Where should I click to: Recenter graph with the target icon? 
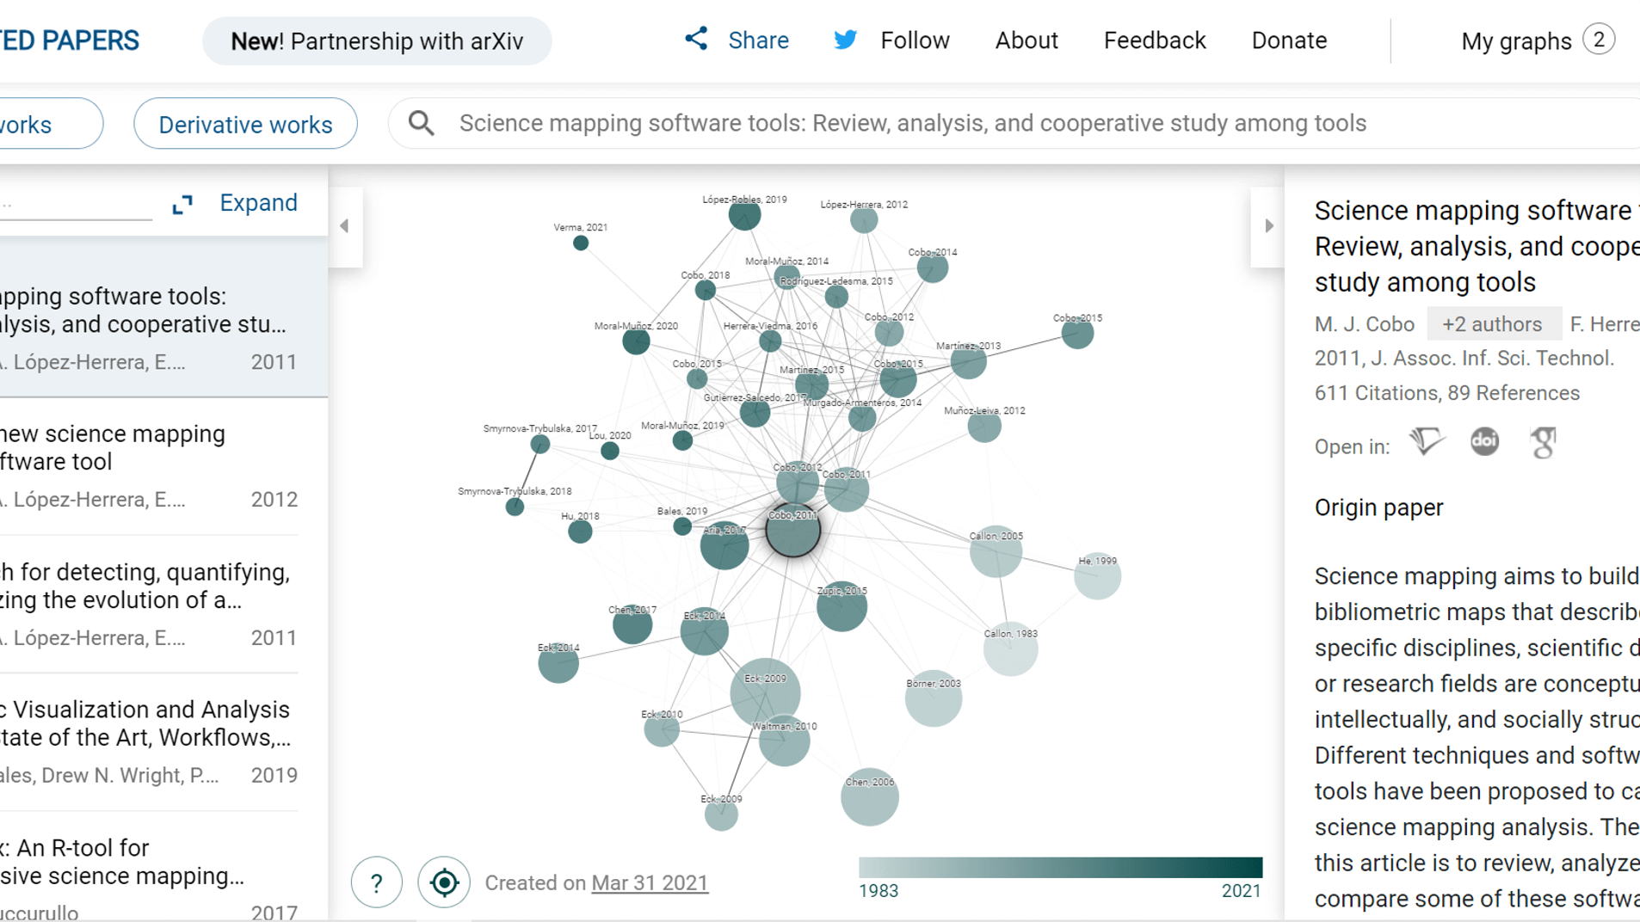[444, 882]
